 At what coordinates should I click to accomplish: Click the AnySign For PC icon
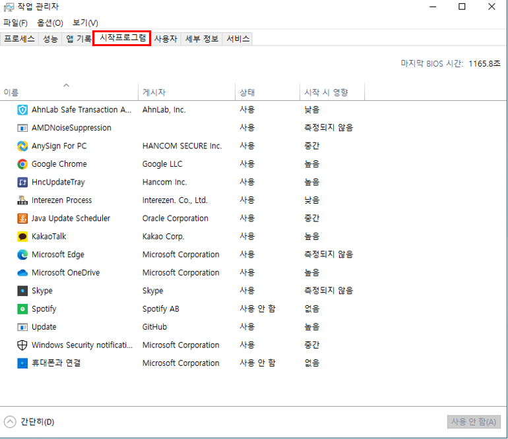22,146
